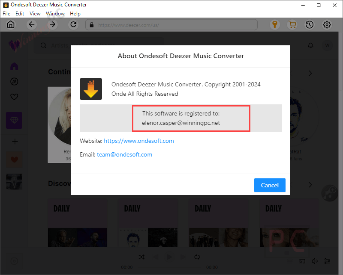Open Deezer Explore compass icon
The height and width of the screenshot is (275, 343).
(x=14, y=81)
